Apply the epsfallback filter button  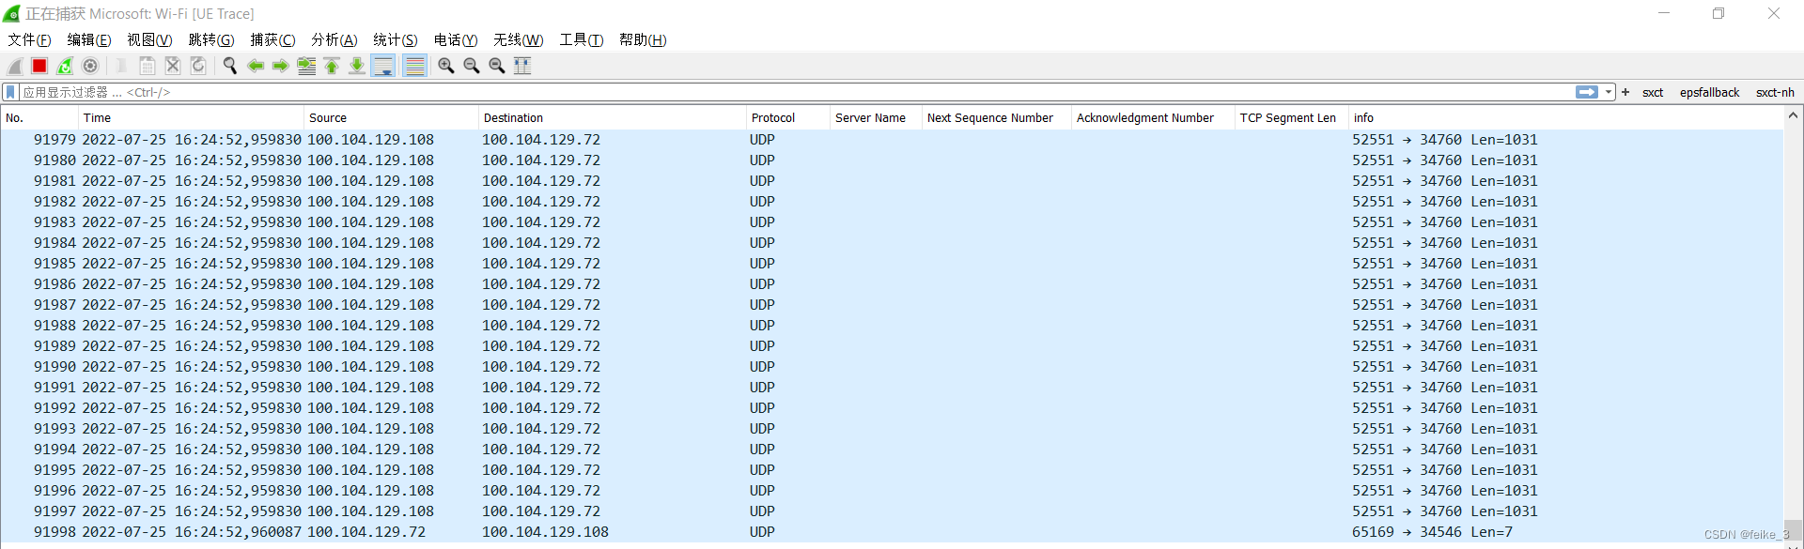pos(1709,92)
